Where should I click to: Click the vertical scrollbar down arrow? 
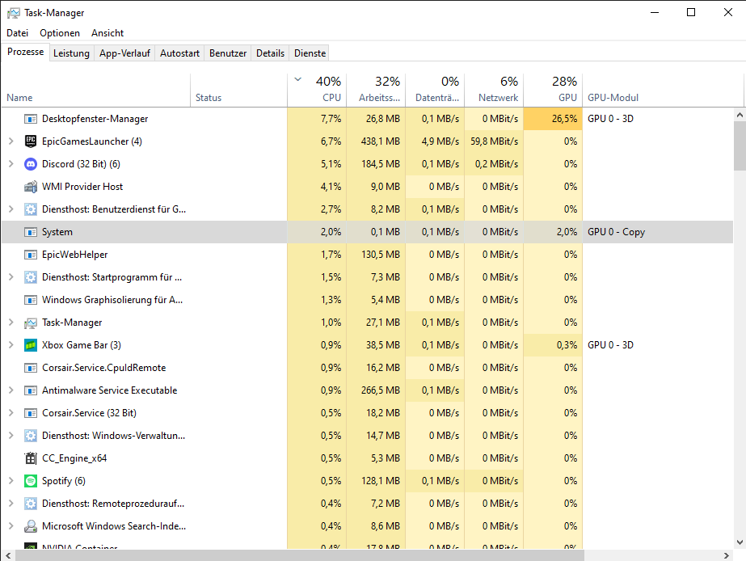click(740, 542)
